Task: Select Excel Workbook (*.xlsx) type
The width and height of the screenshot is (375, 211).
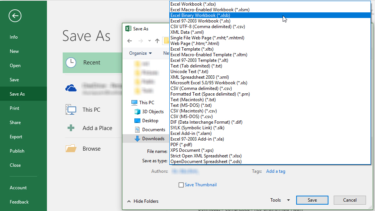Action: pyautogui.click(x=270, y=4)
